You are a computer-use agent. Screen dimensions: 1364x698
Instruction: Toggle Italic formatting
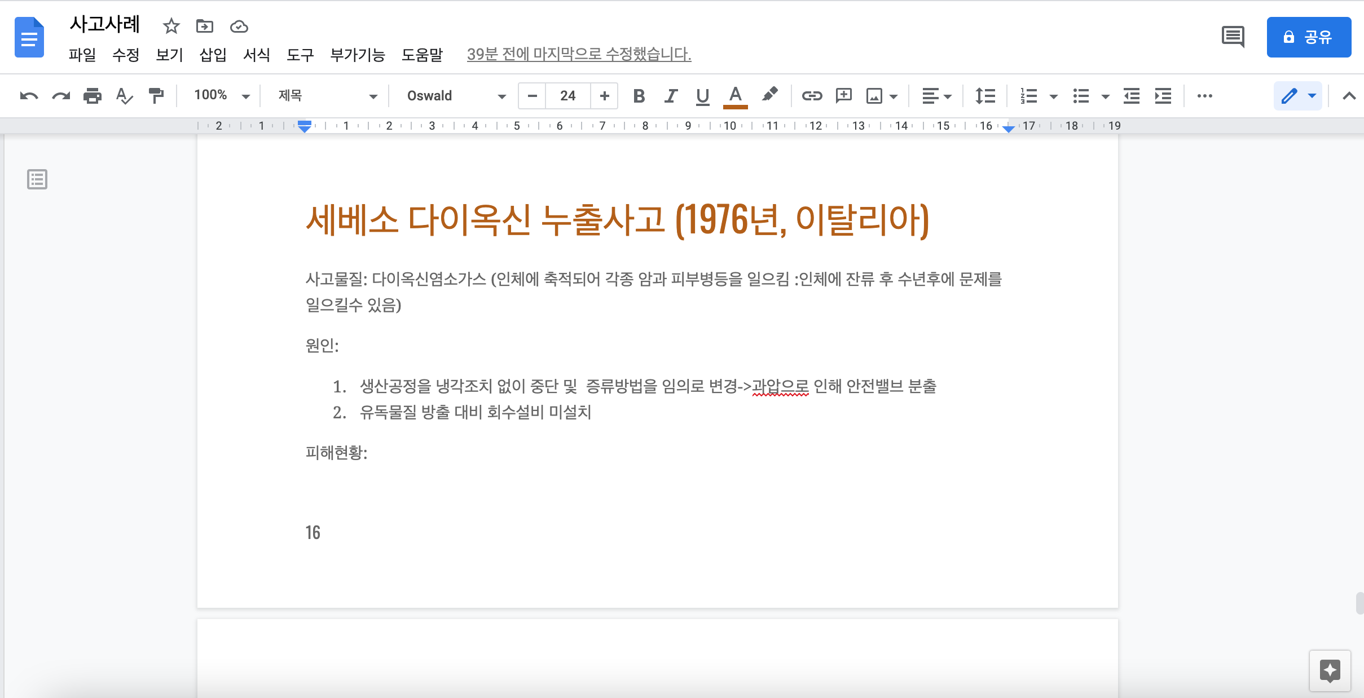(671, 96)
